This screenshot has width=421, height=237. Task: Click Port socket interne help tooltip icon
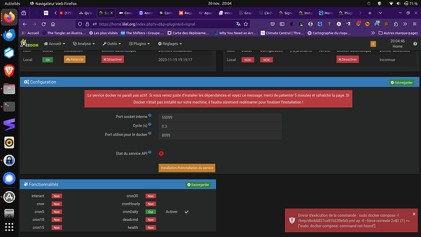click(x=150, y=115)
